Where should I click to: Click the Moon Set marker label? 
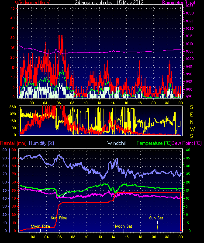124,226
